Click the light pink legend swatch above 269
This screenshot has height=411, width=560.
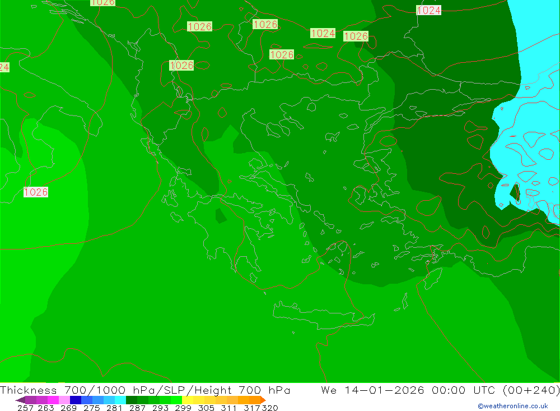tap(64, 400)
